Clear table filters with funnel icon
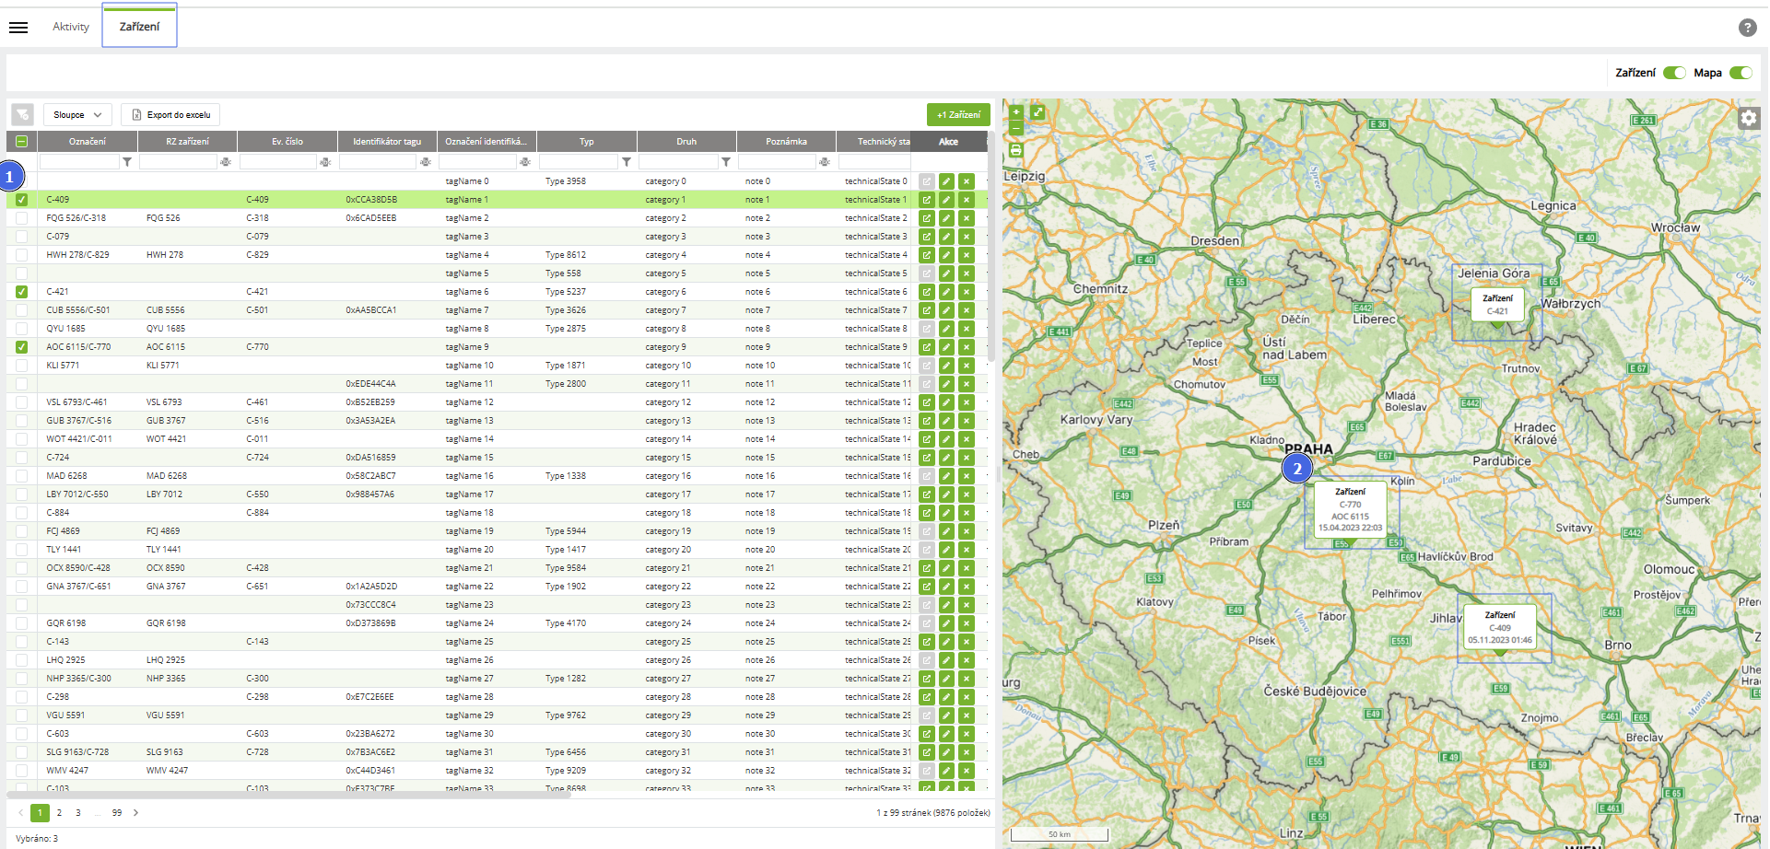Viewport: 1770px width, 849px height. (22, 114)
